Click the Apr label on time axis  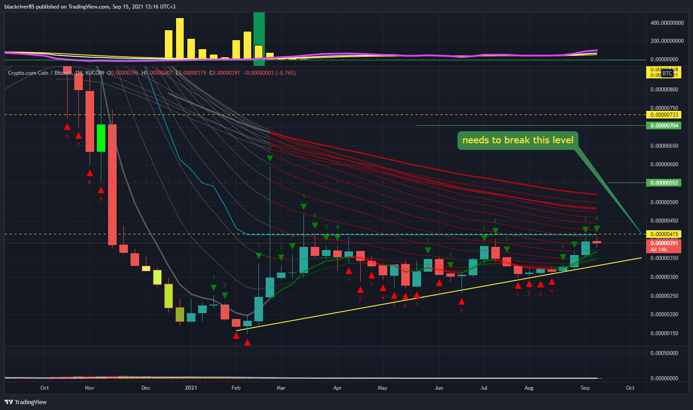(337, 388)
